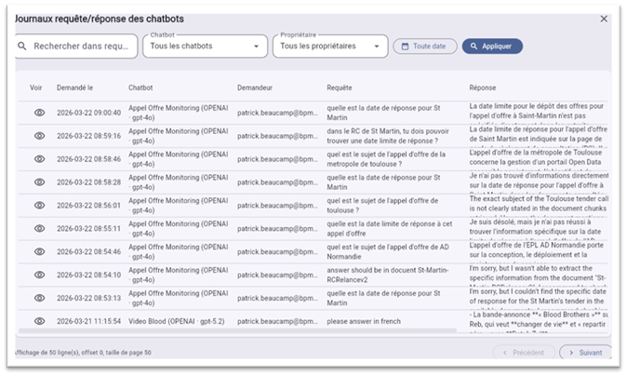View log entry from 2026-03-22 08:55:11
Viewport: 627px width, 376px height.
(39, 229)
